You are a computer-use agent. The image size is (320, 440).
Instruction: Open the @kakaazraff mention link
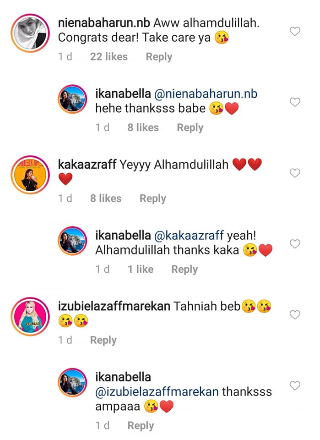tap(189, 236)
